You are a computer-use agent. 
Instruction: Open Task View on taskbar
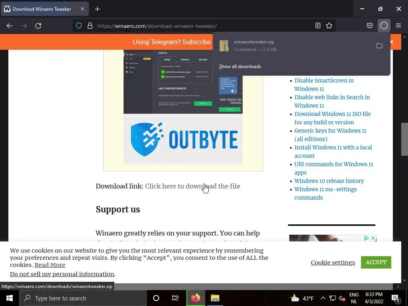tap(175, 298)
